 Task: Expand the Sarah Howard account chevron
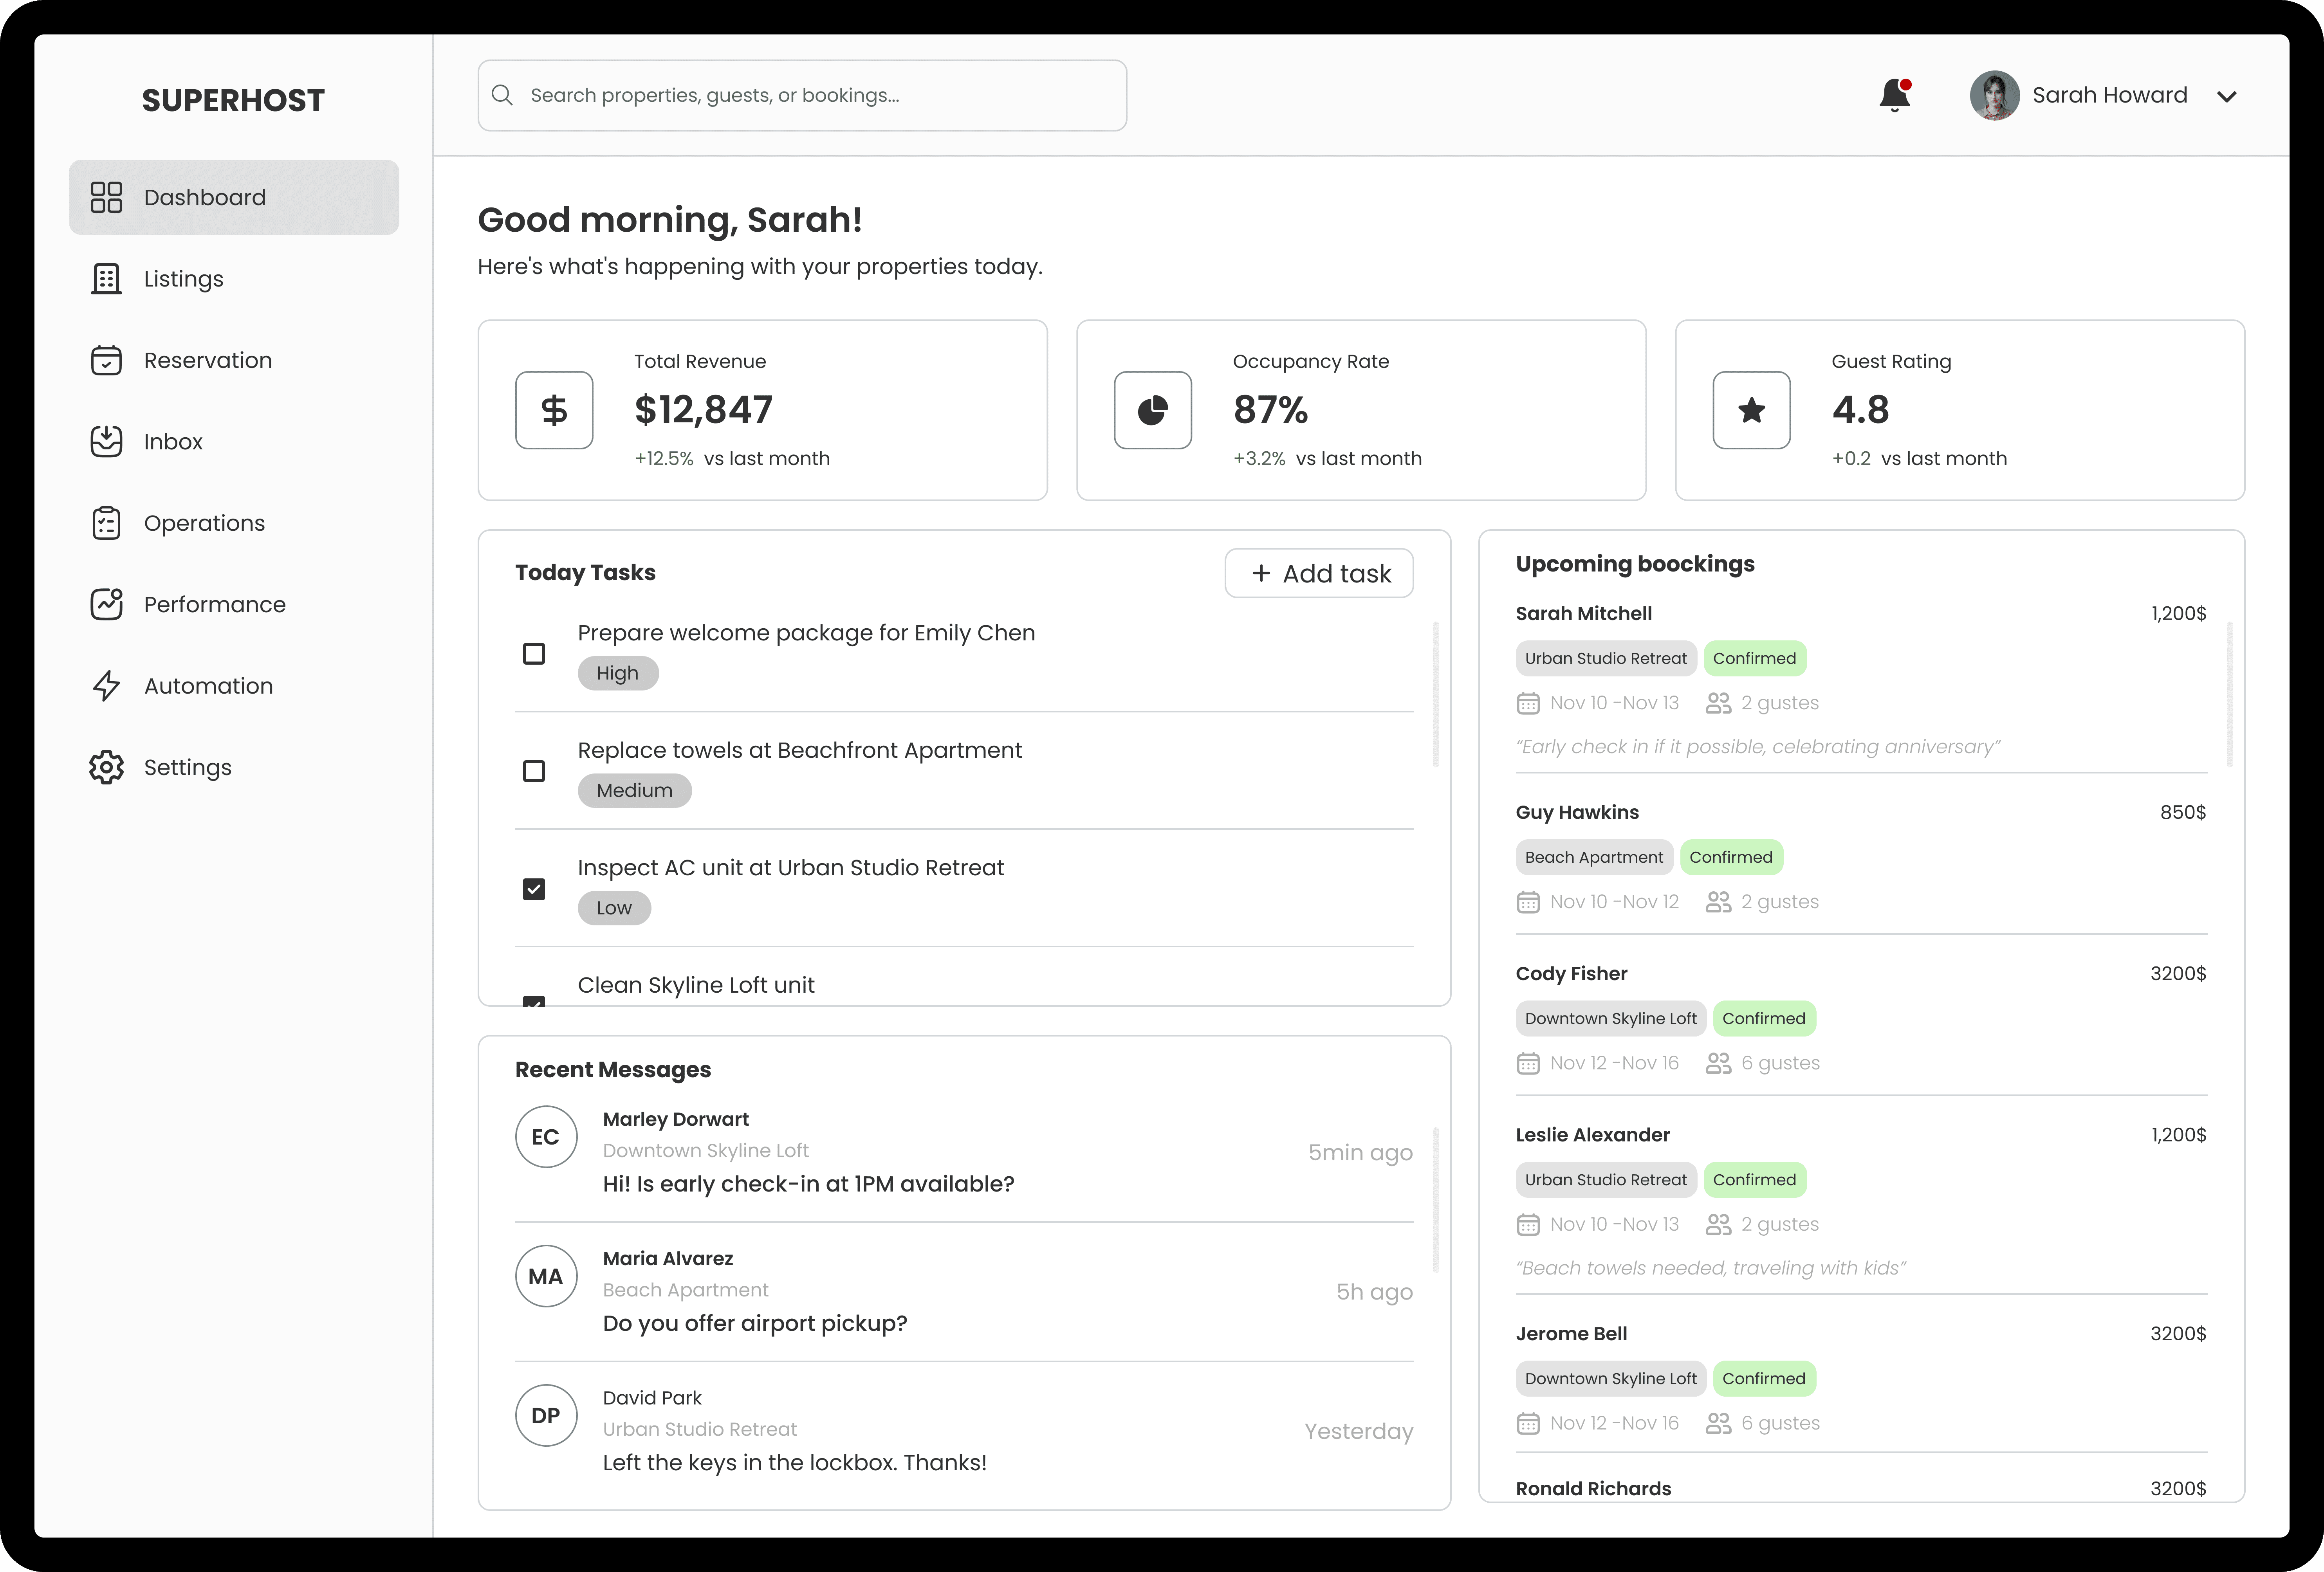point(2226,97)
